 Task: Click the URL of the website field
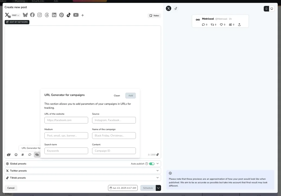point(66,120)
